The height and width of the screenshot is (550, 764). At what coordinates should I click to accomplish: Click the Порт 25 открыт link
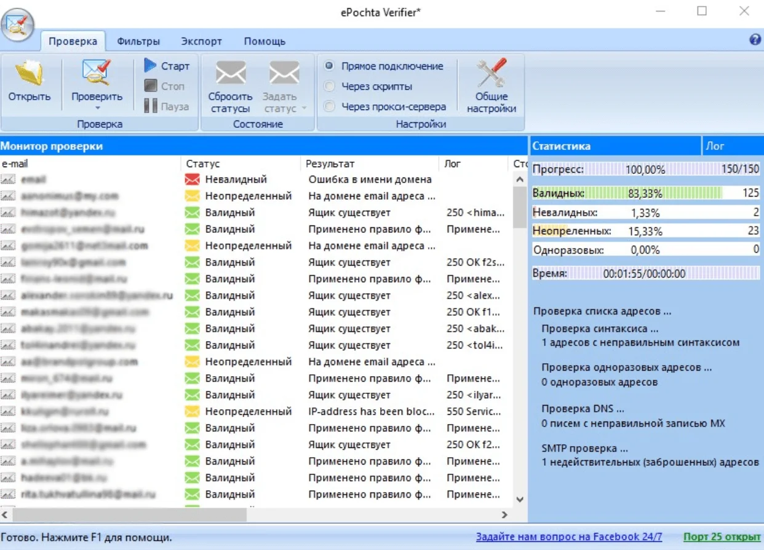click(x=722, y=537)
